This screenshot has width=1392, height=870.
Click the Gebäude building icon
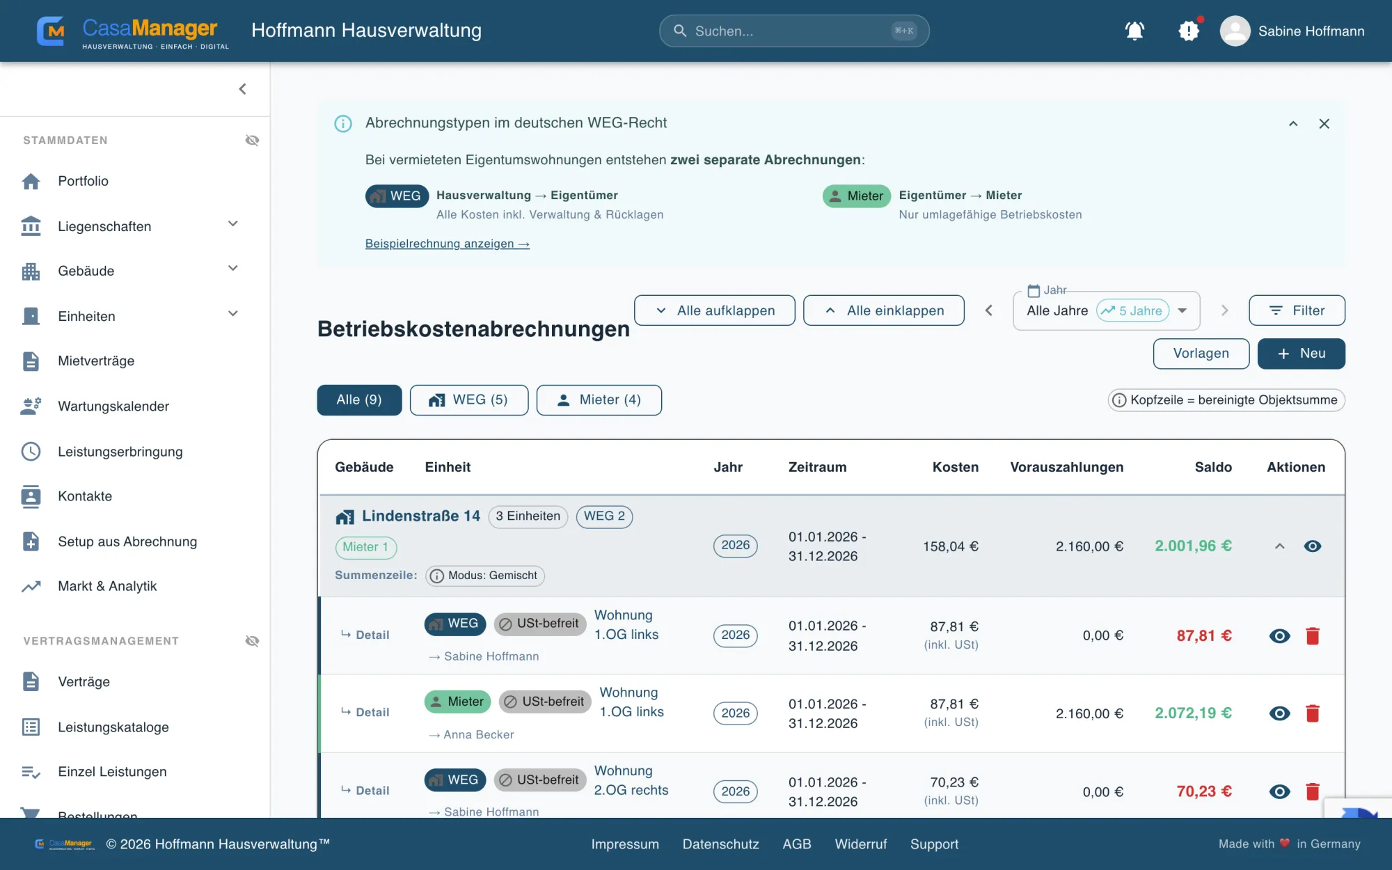[31, 271]
